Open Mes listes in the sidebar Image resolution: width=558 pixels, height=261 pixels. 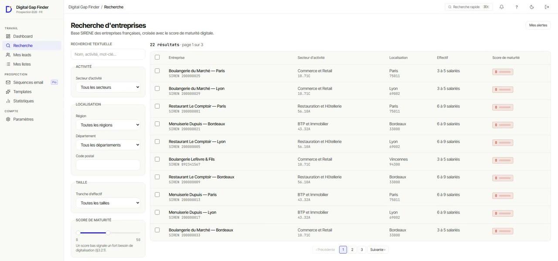click(x=32, y=64)
